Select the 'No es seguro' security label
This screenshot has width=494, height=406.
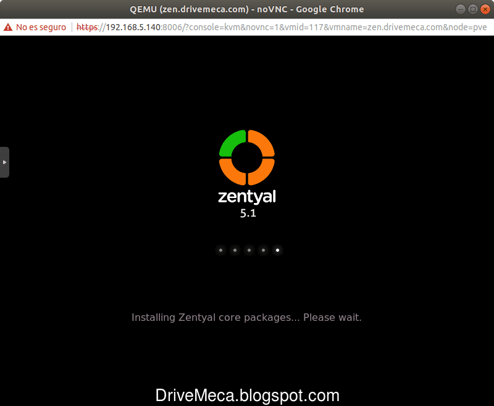40,27
